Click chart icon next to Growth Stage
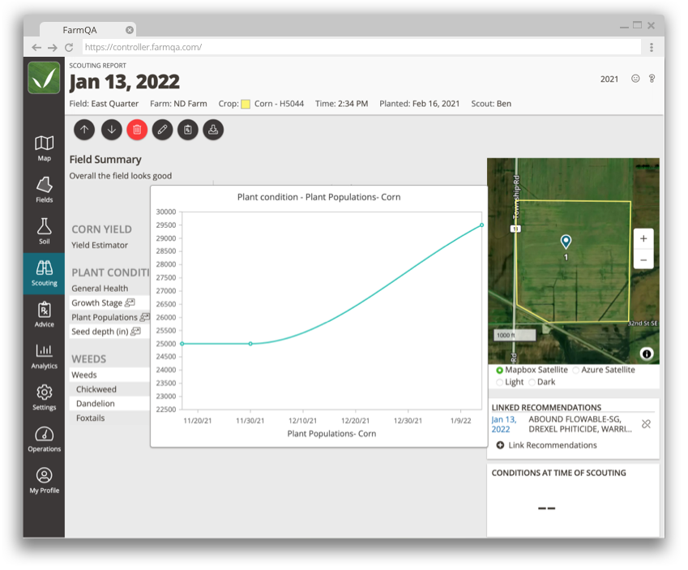The width and height of the screenshot is (688, 570). [x=130, y=302]
